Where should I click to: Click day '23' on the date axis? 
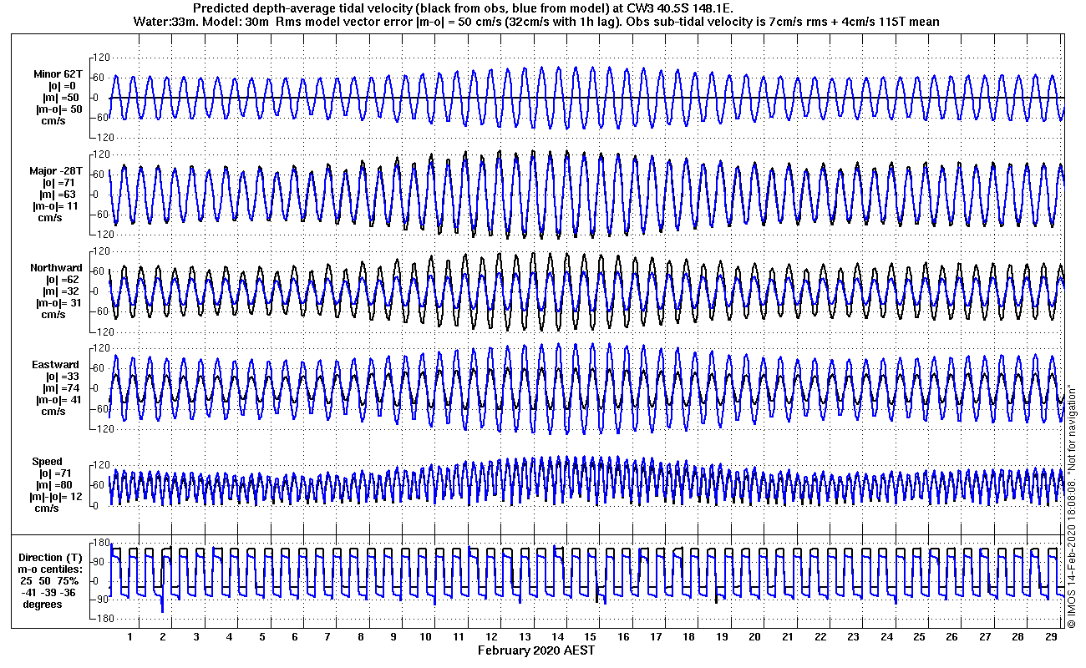pos(853,636)
